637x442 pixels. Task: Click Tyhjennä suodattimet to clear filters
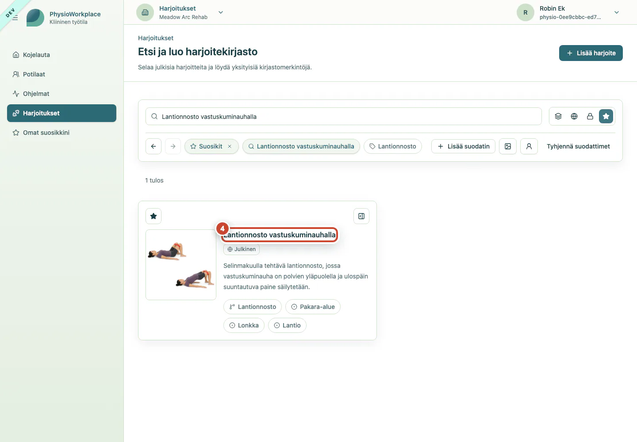[x=578, y=146]
